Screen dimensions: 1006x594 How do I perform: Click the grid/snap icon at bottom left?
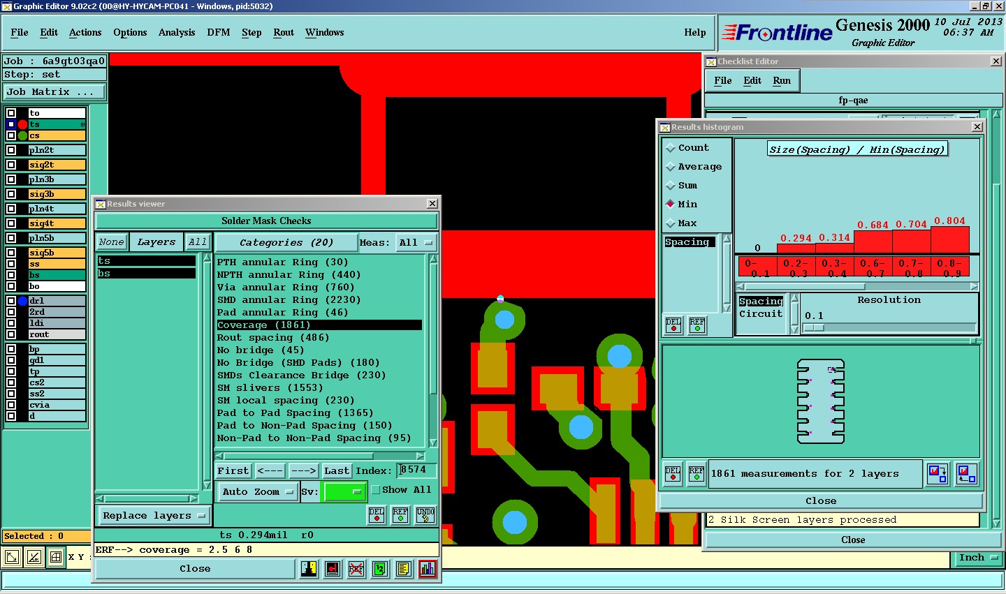(x=56, y=557)
